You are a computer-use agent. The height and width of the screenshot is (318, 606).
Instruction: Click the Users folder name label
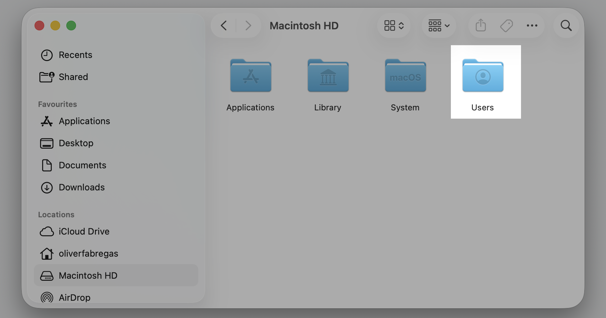pos(483,108)
